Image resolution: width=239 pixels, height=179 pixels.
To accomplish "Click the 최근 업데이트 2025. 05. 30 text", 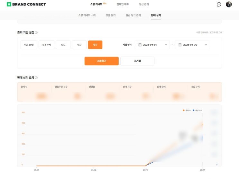I will [209, 32].
